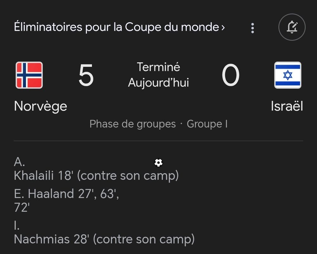Open the Norvège team name
Viewport: 317px width, 254px height.
[x=41, y=106]
